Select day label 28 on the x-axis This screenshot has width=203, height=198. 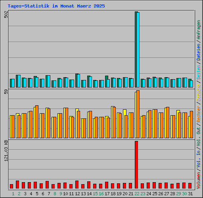click(x=172, y=194)
